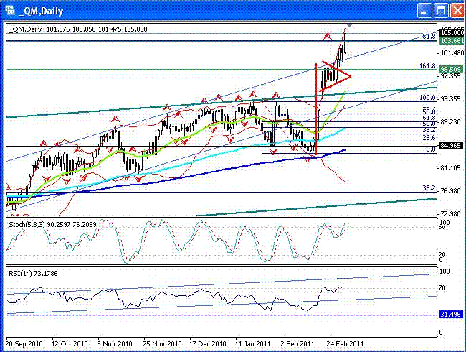The height and width of the screenshot is (352, 466).
Task: Click the 12 Oct 2010 date label
Action: (x=70, y=343)
